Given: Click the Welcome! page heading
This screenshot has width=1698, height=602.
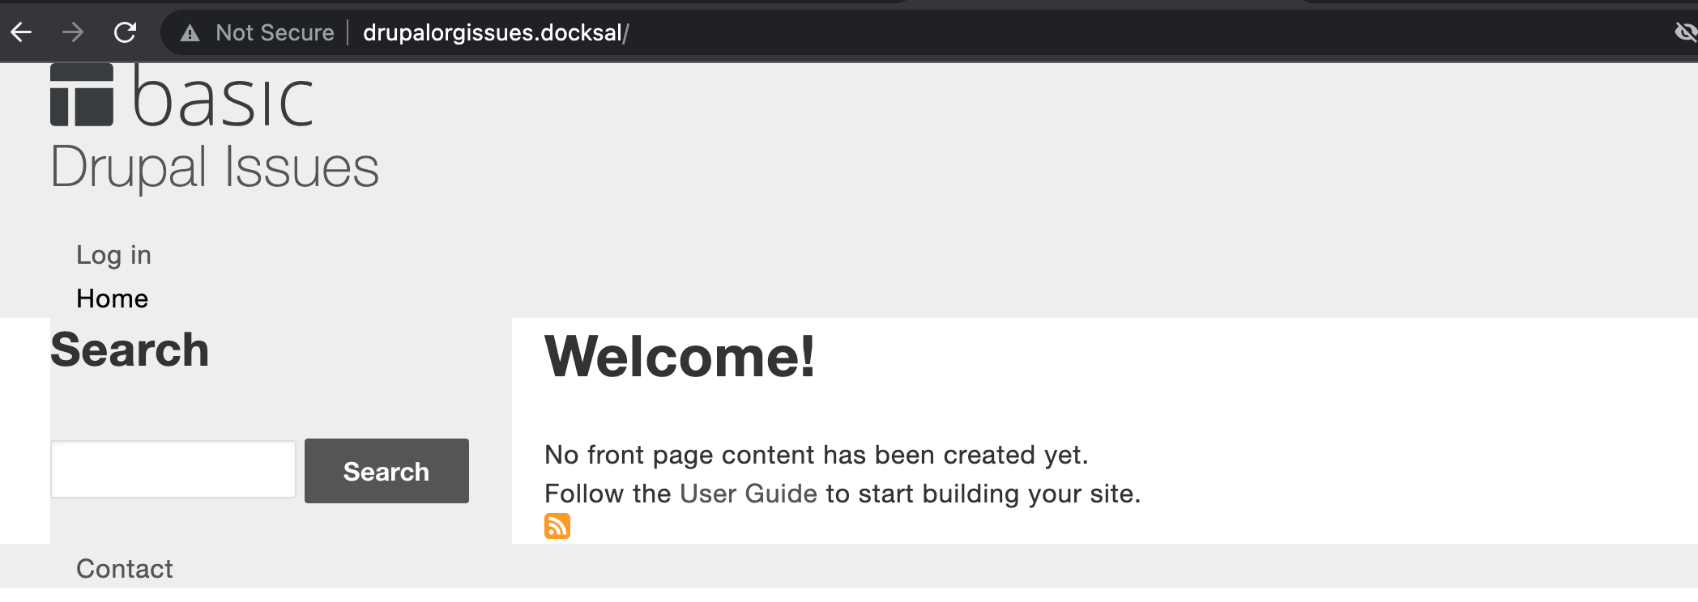Looking at the screenshot, I should (x=680, y=356).
